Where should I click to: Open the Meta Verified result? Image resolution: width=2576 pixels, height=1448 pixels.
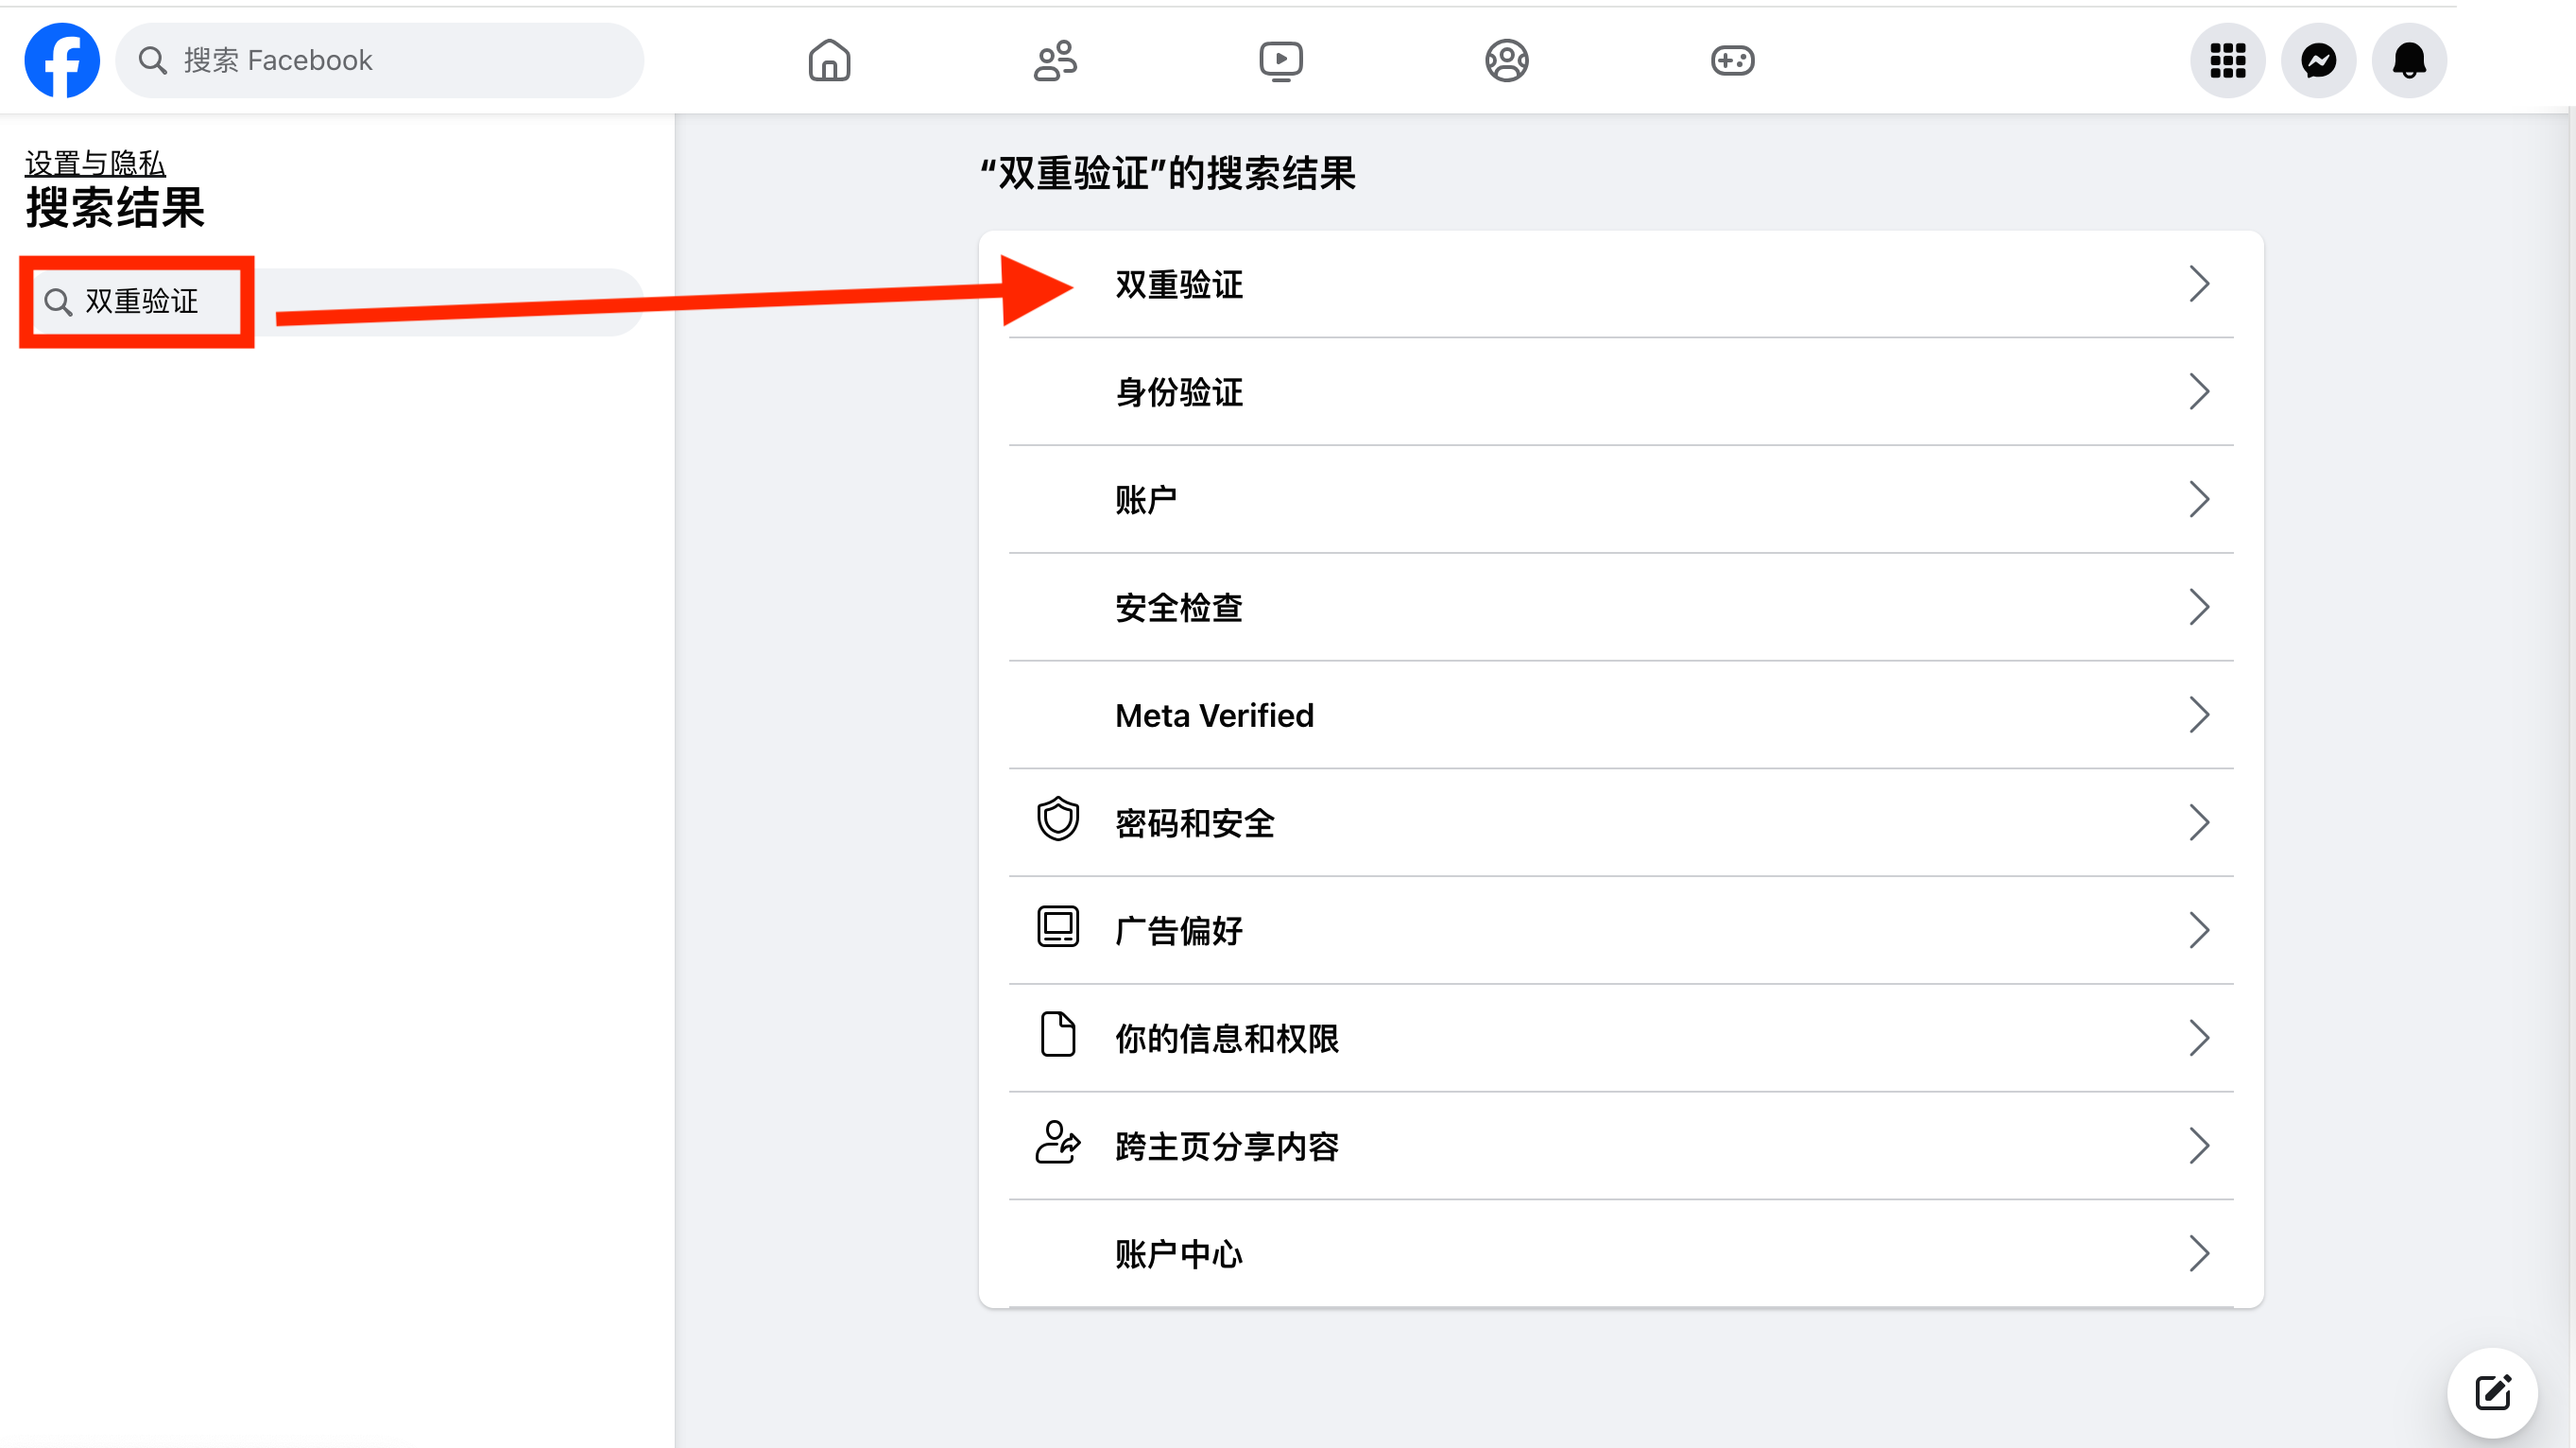[x=1621, y=715]
